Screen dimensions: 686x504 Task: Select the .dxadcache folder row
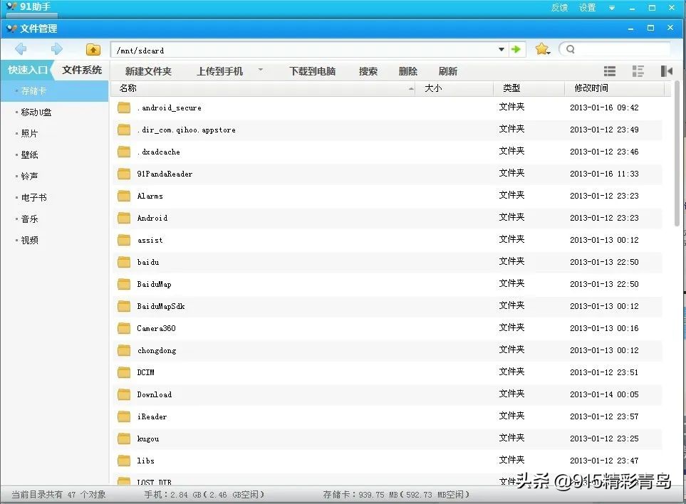tap(388, 152)
